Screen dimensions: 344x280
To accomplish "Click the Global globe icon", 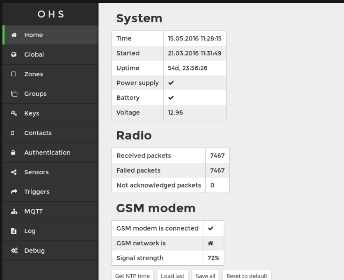I will pyautogui.click(x=14, y=54).
